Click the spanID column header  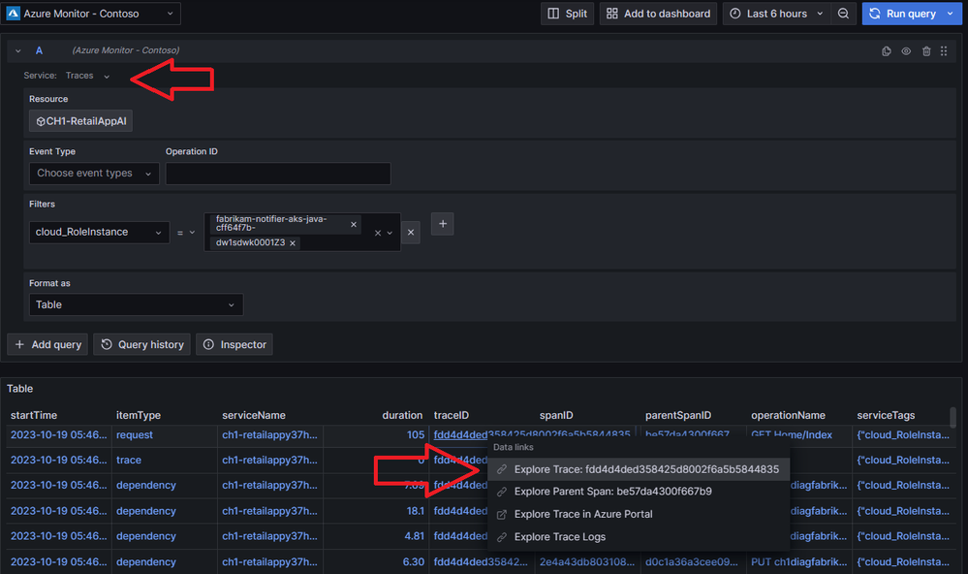click(556, 415)
